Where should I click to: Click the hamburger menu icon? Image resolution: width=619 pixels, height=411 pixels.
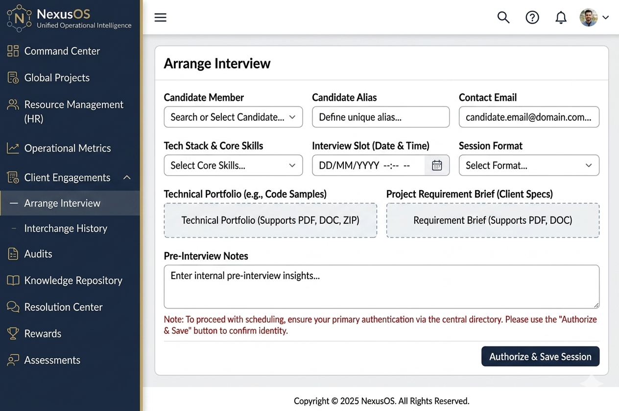click(160, 18)
